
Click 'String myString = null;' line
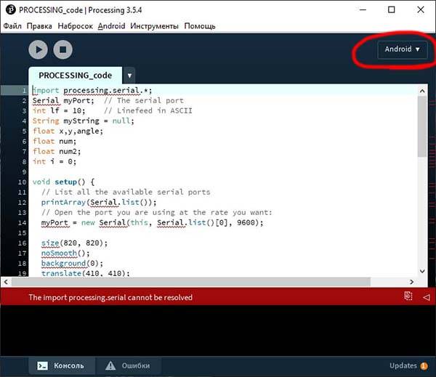[83, 121]
